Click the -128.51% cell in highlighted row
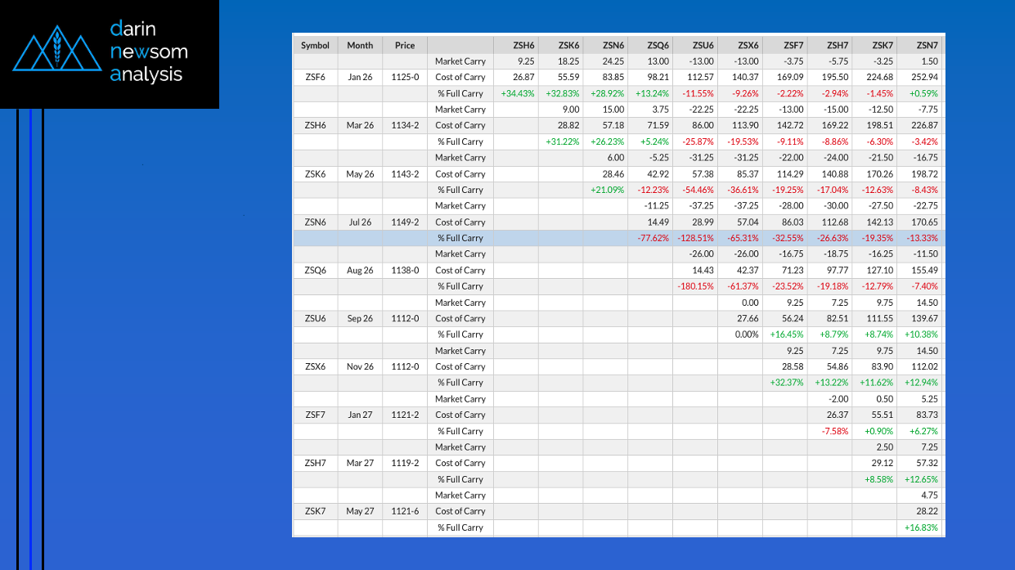This screenshot has height=570, width=1015. 695,238
